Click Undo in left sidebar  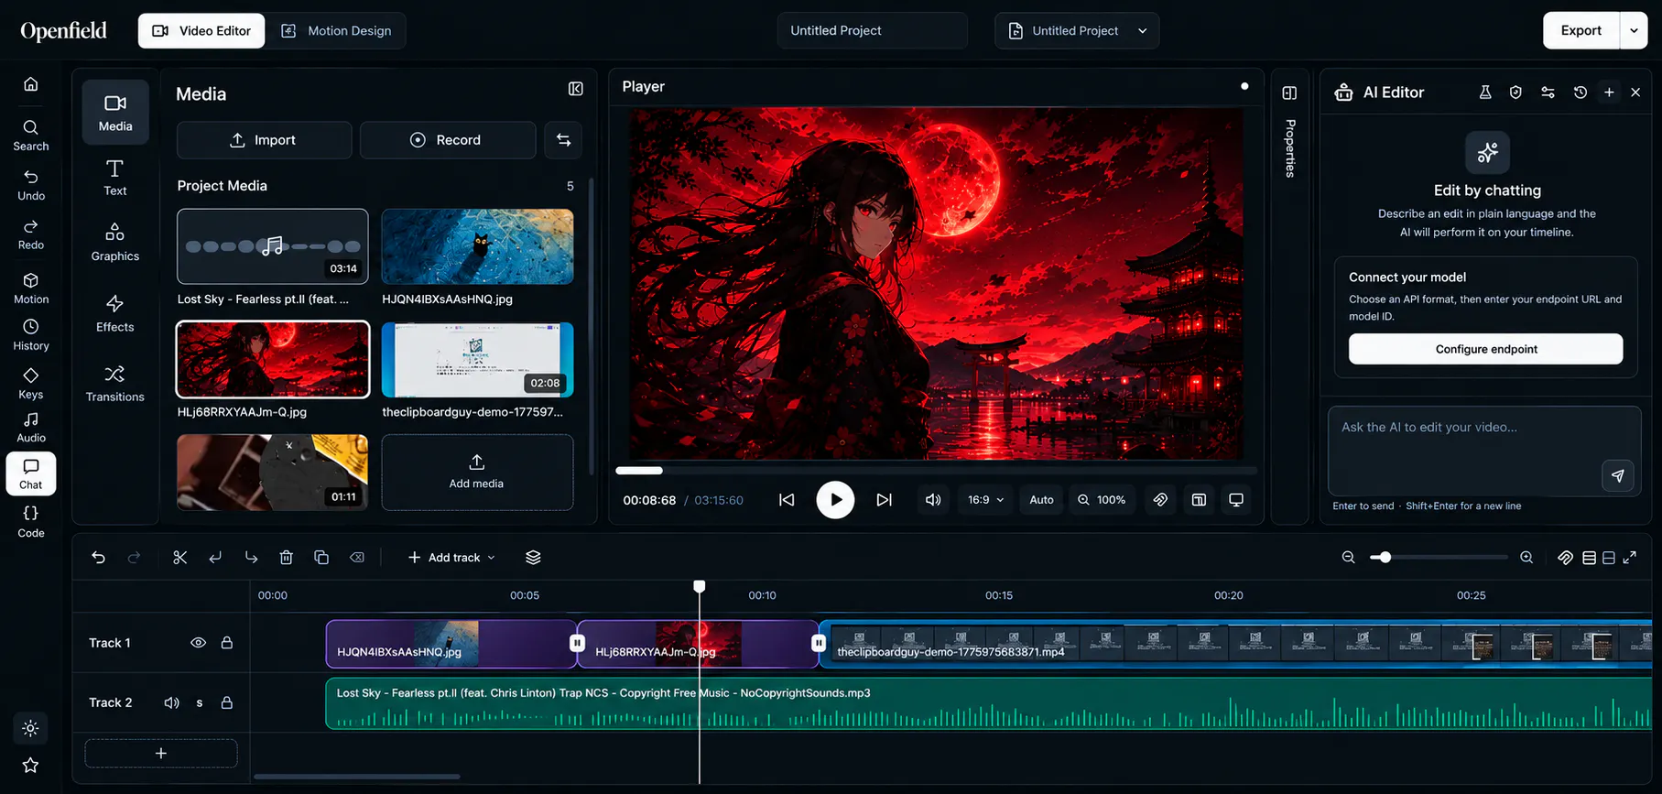click(x=30, y=184)
